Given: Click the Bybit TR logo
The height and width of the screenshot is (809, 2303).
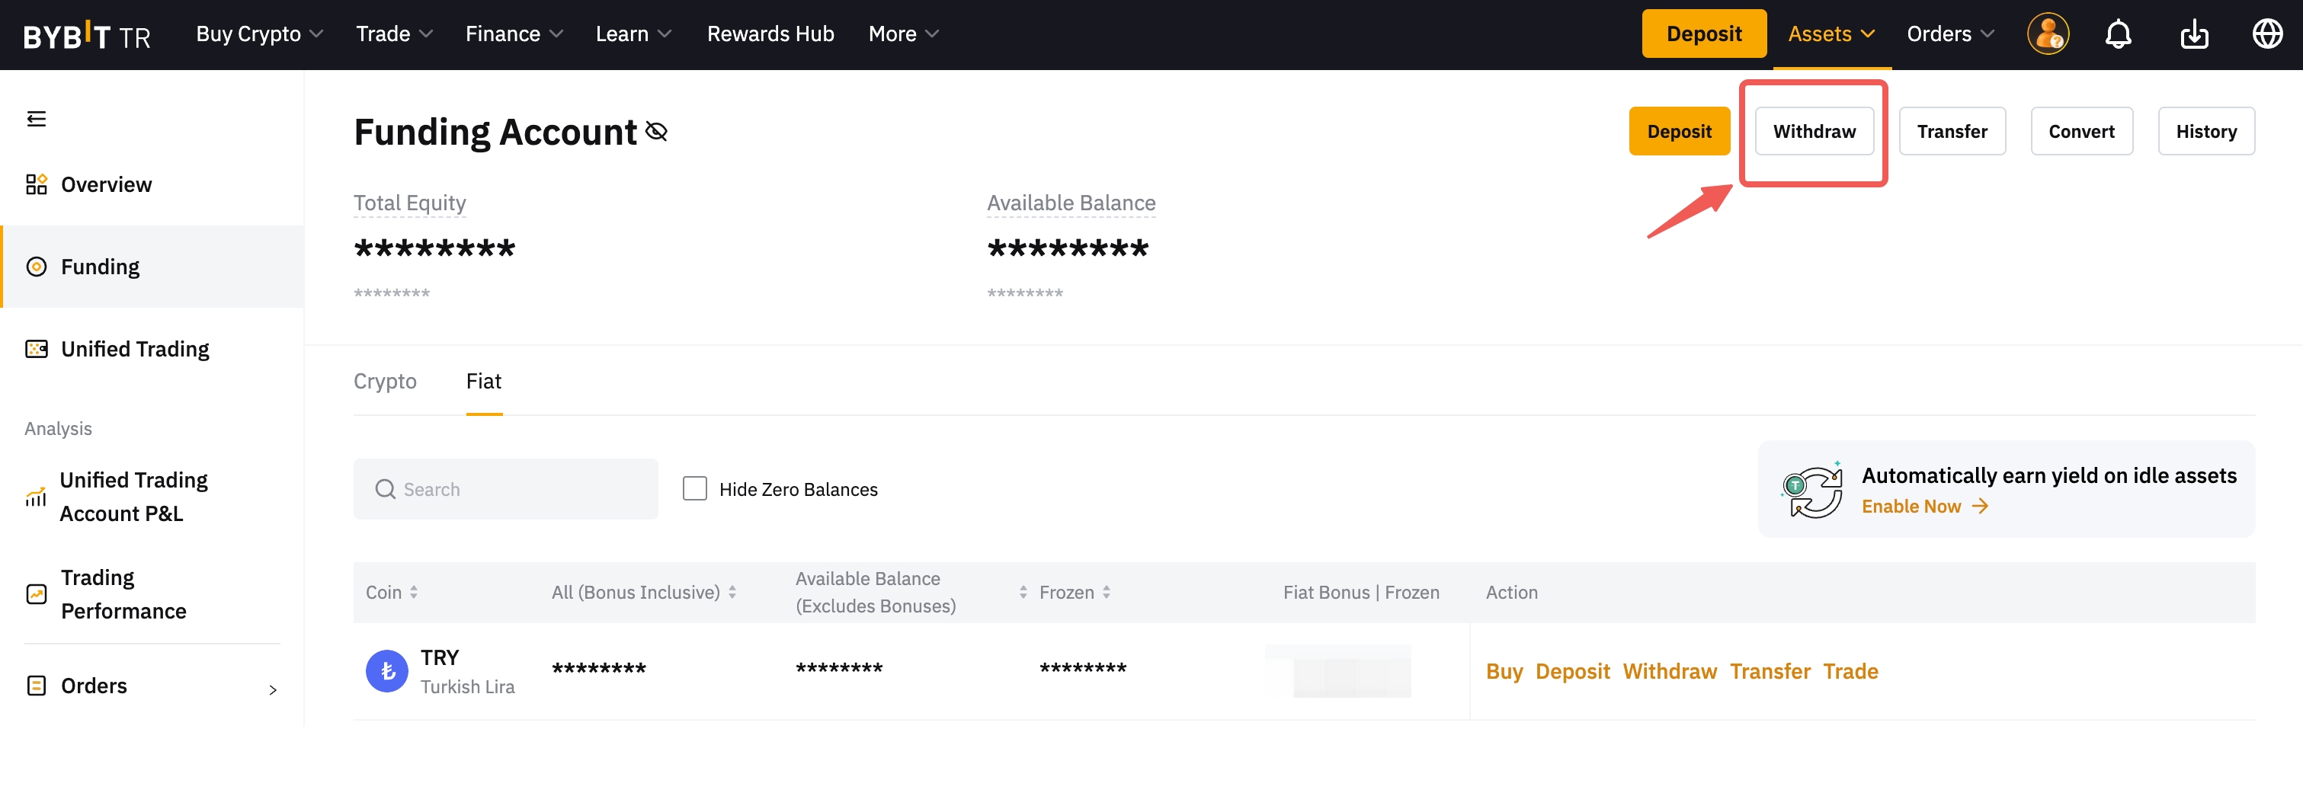Looking at the screenshot, I should tap(87, 36).
